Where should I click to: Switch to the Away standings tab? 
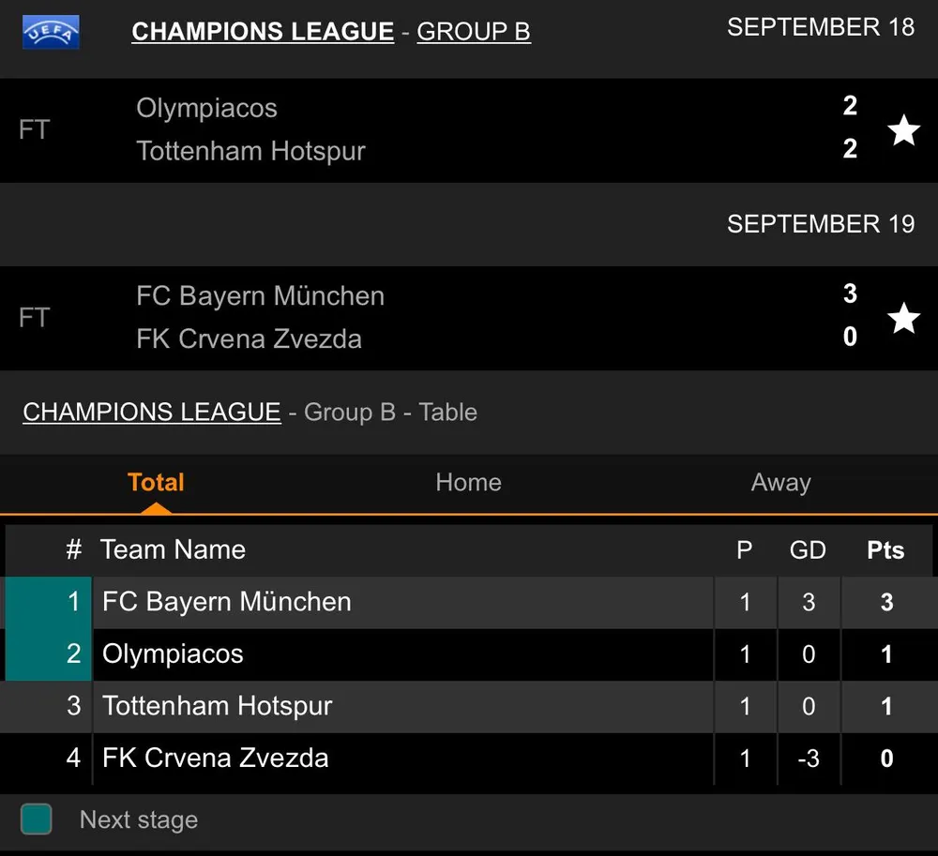click(780, 483)
